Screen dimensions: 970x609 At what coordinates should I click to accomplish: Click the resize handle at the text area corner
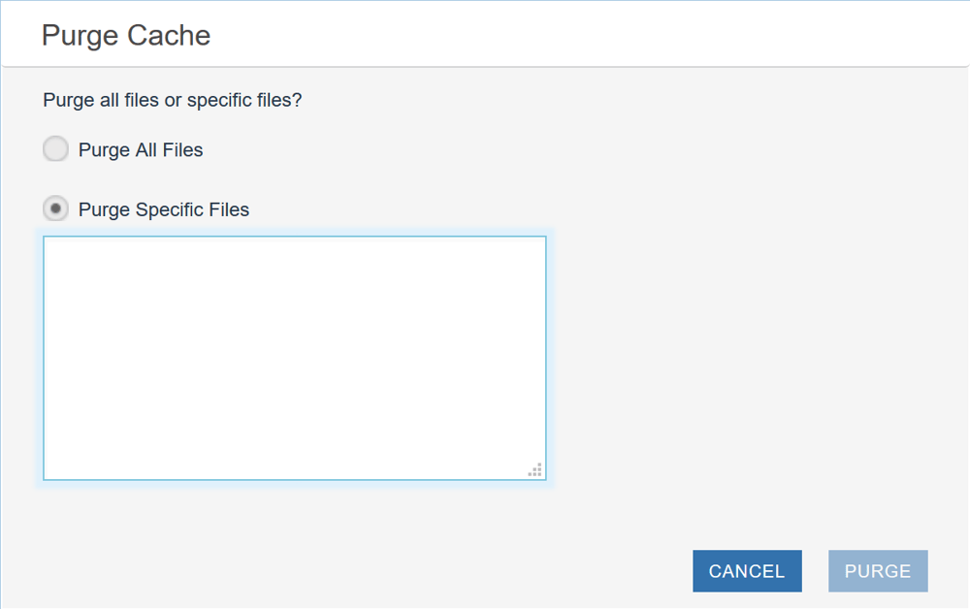click(535, 470)
